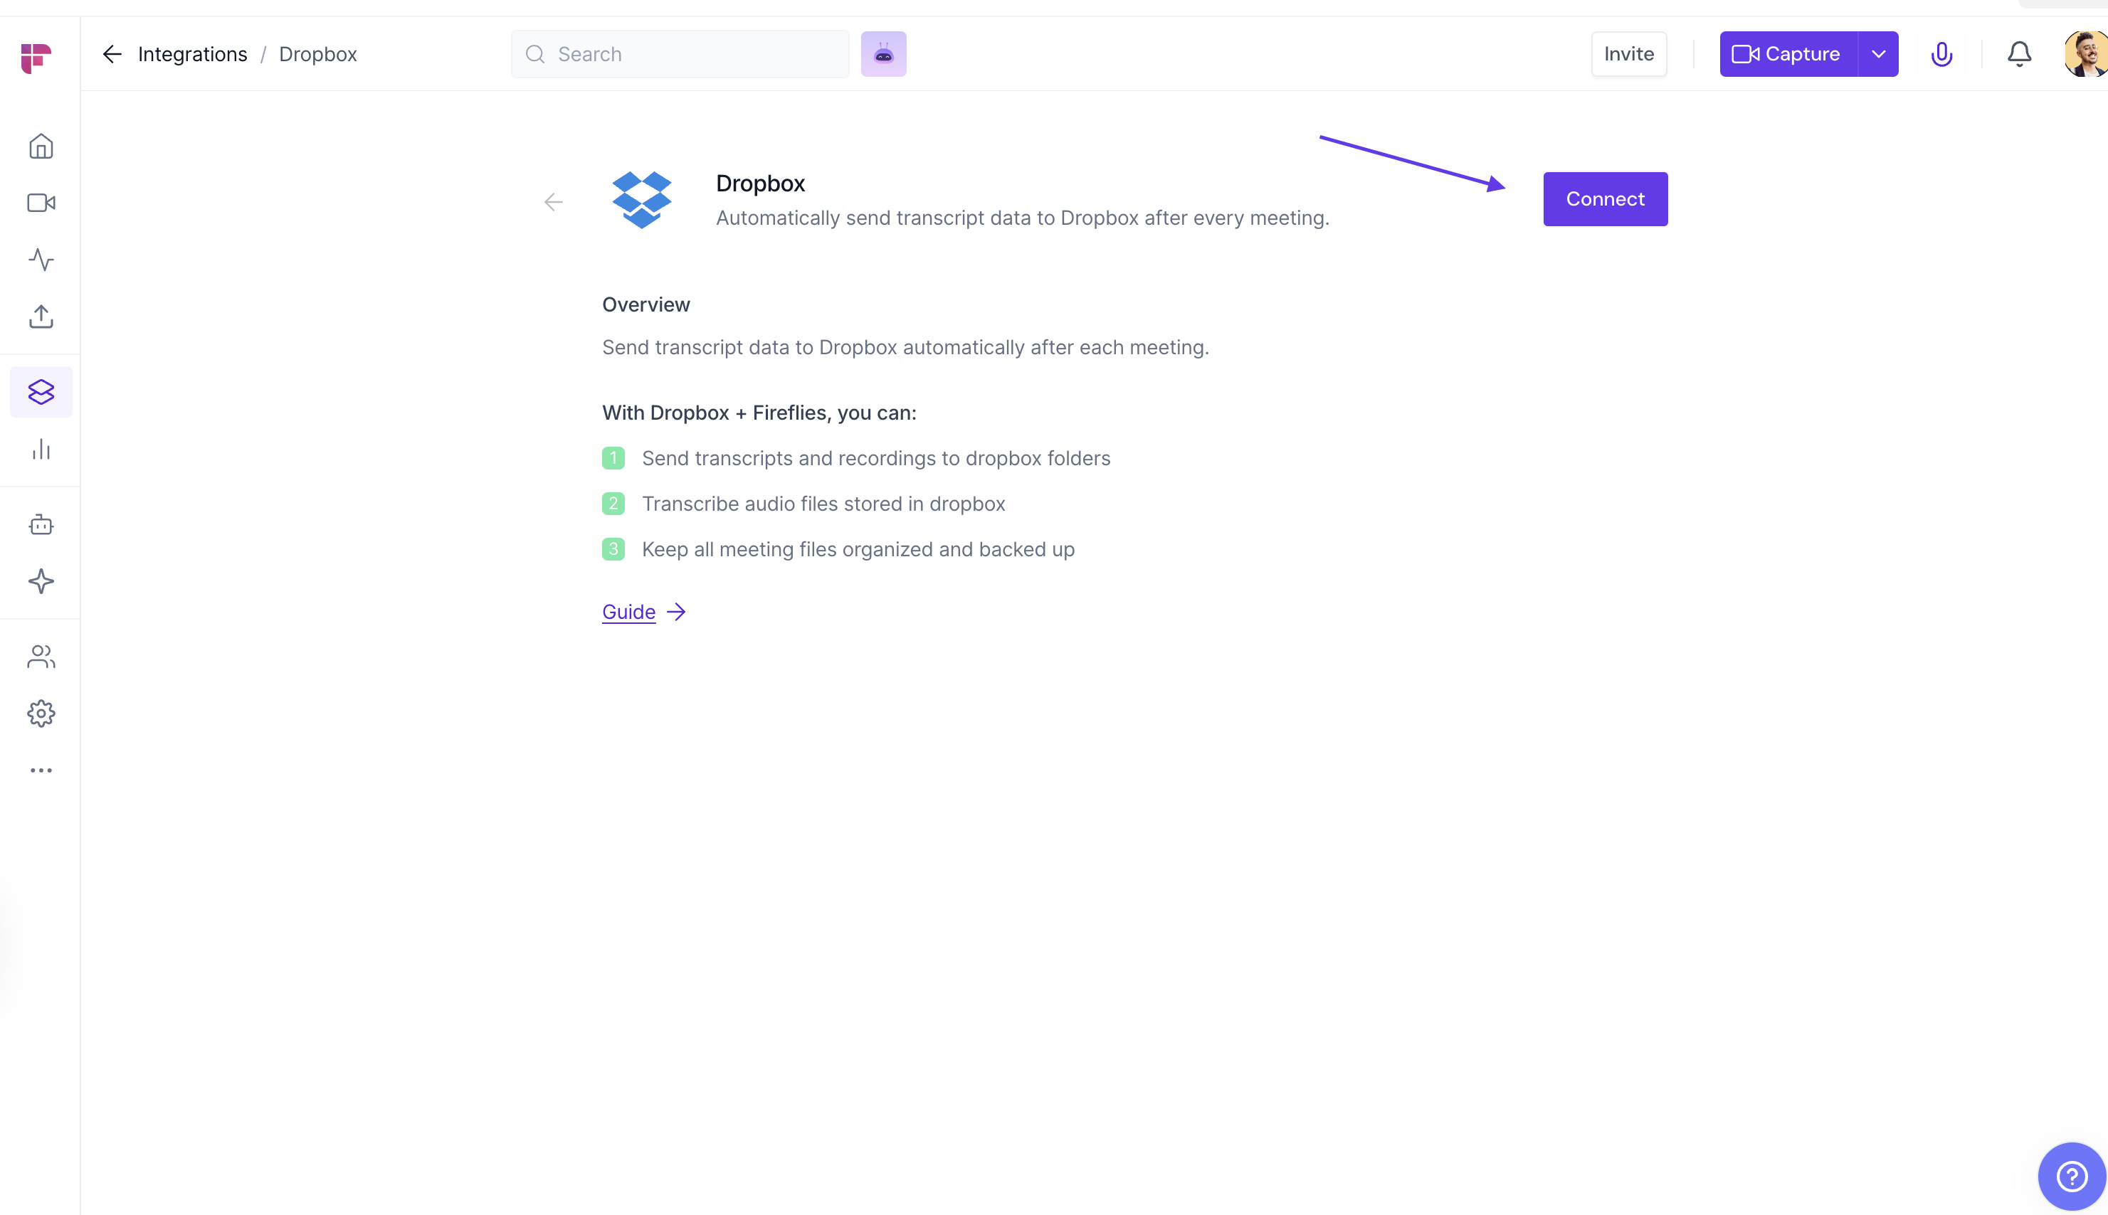2108x1215 pixels.
Task: Open the activity pulse sidebar icon
Action: point(41,260)
